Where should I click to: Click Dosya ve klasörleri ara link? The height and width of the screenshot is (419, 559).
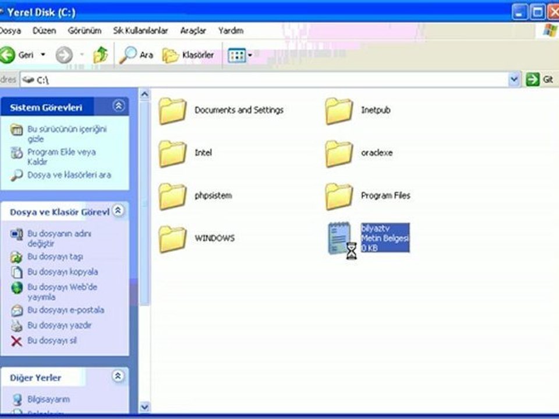69,175
